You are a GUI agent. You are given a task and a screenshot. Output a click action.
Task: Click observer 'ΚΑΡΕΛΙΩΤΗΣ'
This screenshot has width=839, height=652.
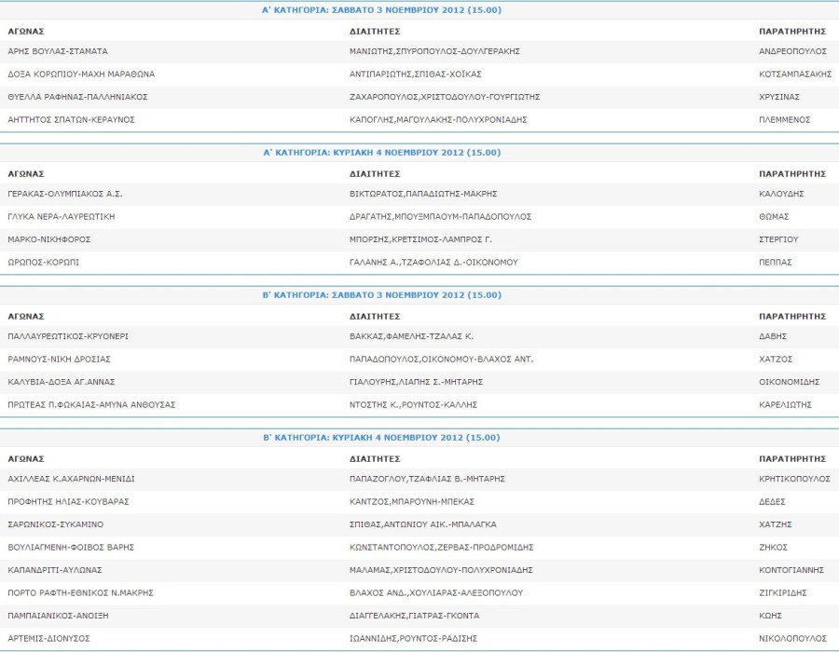[x=786, y=405]
